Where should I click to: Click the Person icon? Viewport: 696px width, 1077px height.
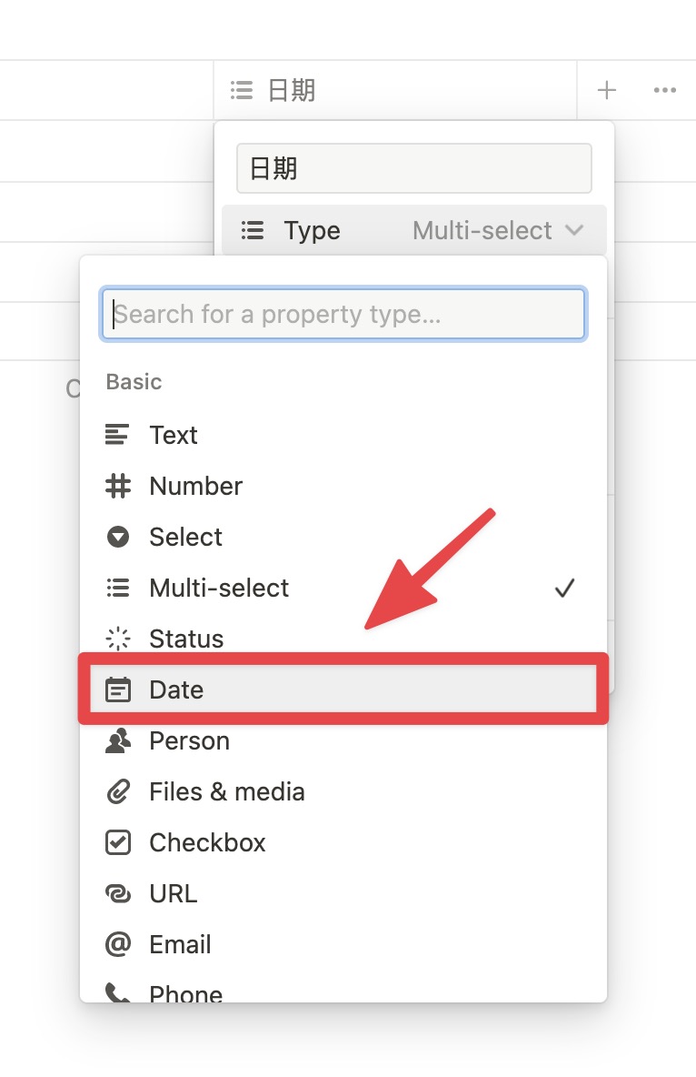point(117,740)
